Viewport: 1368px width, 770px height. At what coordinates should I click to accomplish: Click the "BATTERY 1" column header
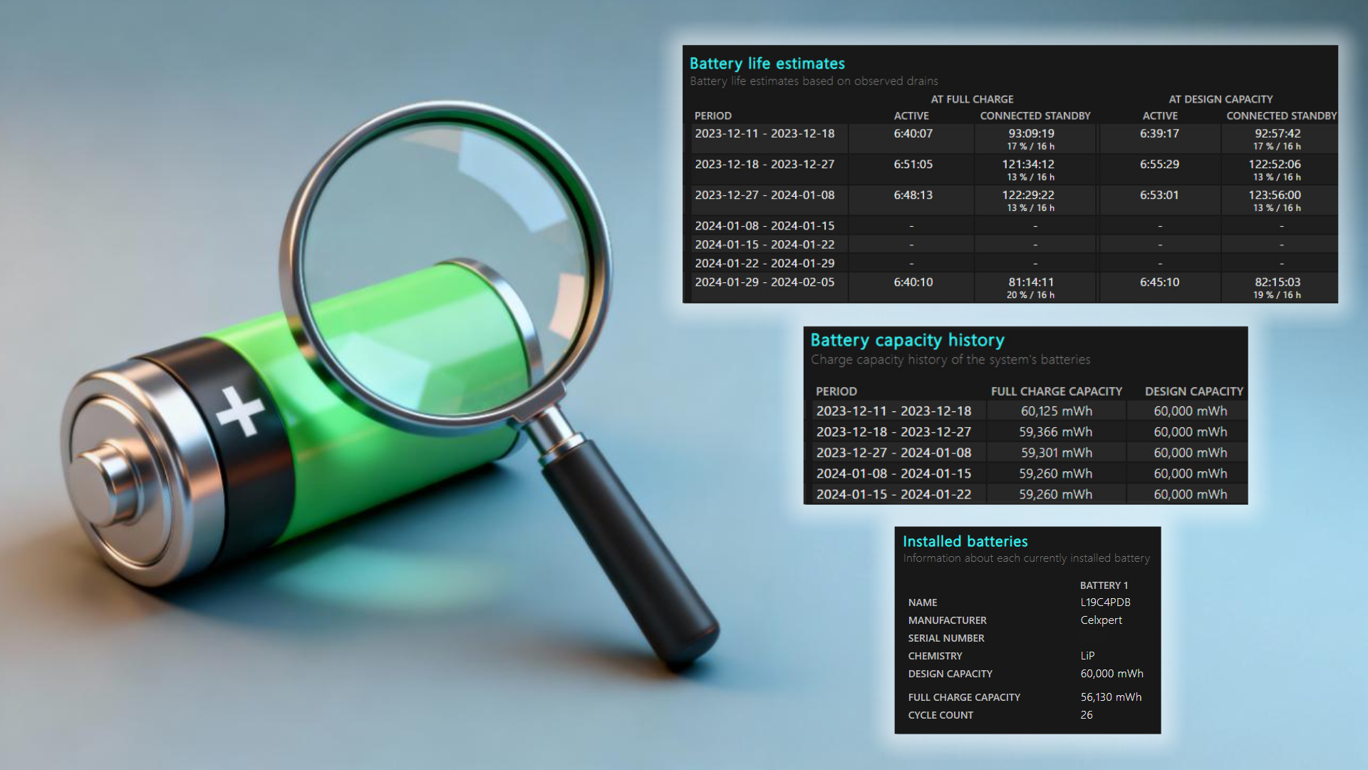point(1104,585)
